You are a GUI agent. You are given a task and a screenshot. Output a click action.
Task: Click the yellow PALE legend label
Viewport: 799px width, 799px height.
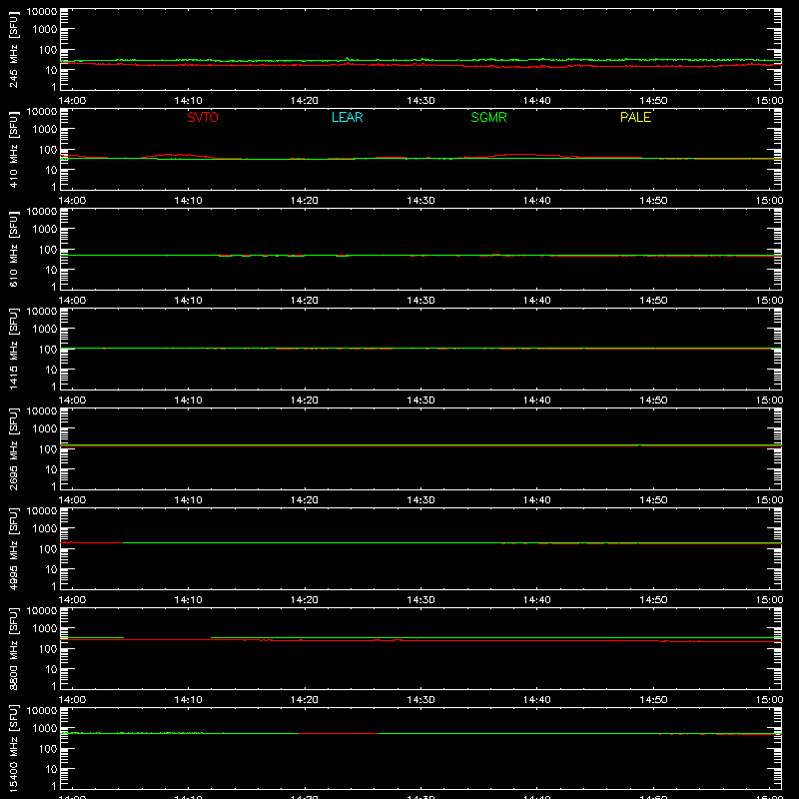635,117
